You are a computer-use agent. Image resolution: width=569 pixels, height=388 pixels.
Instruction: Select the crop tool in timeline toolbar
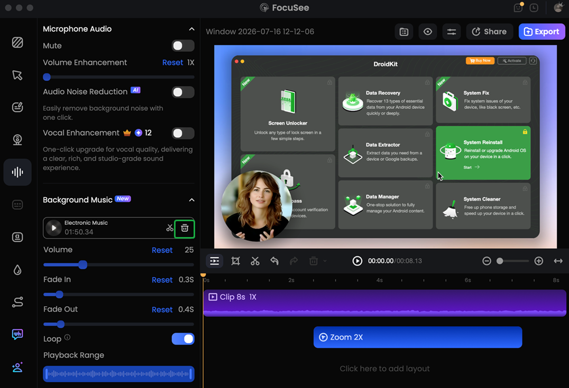coord(235,261)
